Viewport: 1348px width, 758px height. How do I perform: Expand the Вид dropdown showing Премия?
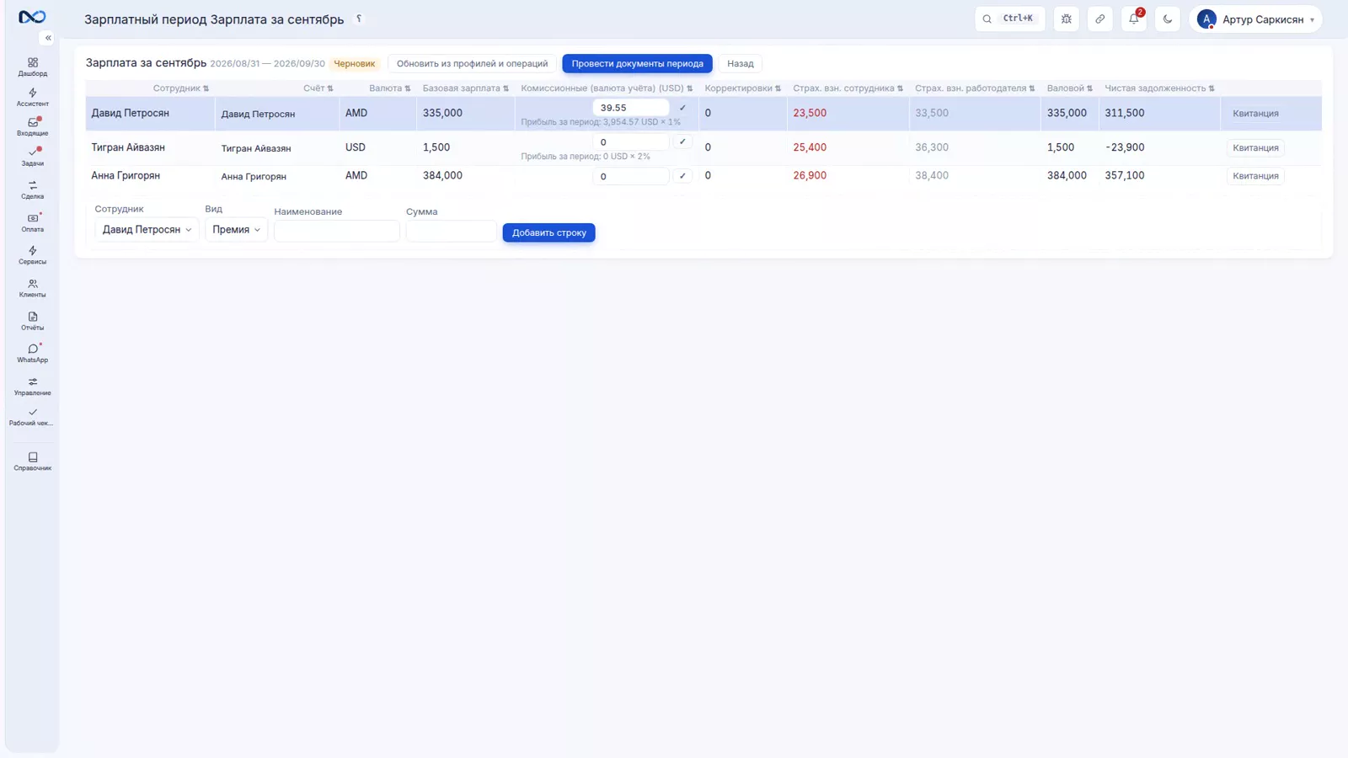pyautogui.click(x=236, y=230)
